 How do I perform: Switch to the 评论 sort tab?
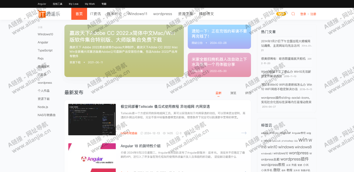248,93
